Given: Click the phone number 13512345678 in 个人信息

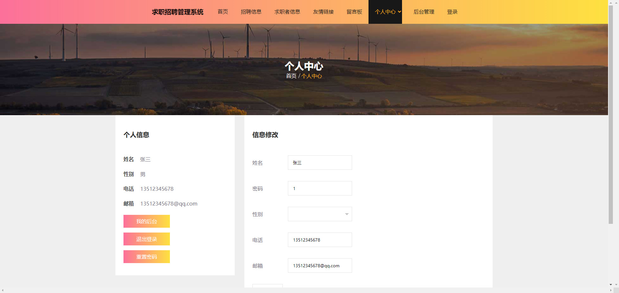Looking at the screenshot, I should [157, 189].
